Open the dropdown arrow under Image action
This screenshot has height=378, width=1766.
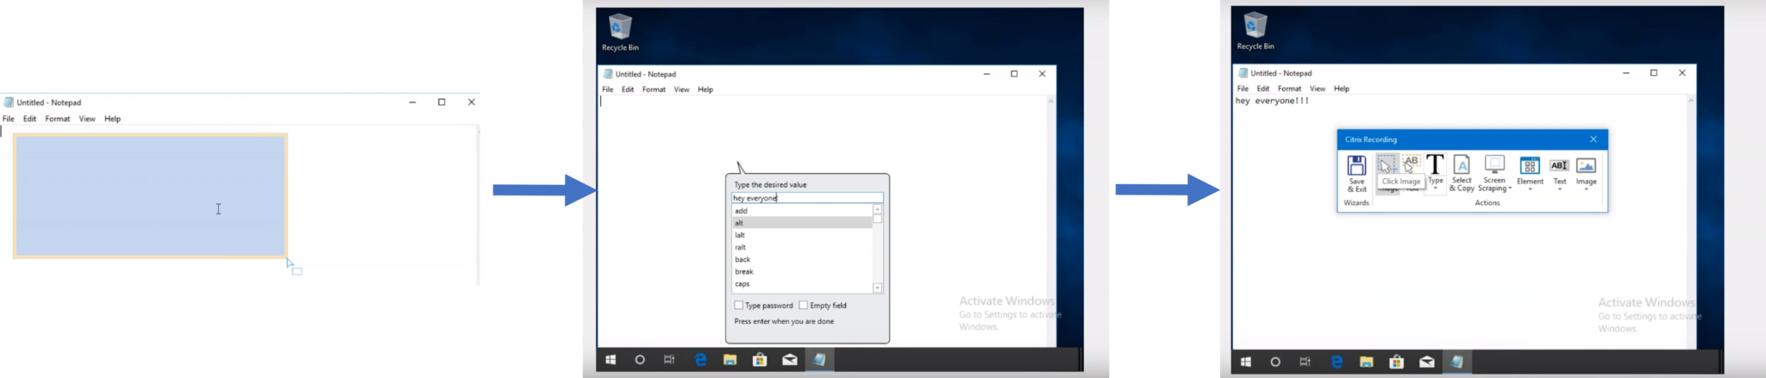tap(1586, 189)
